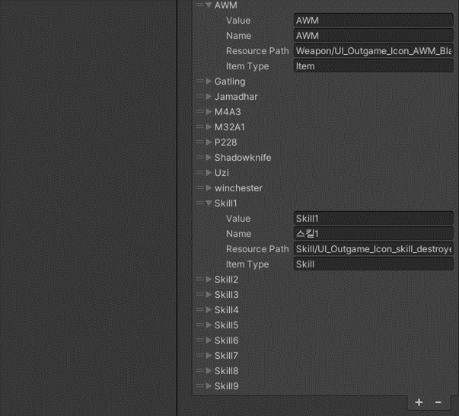Select the Value label under AWM
Image resolution: width=459 pixels, height=416 pixels.
(x=238, y=21)
